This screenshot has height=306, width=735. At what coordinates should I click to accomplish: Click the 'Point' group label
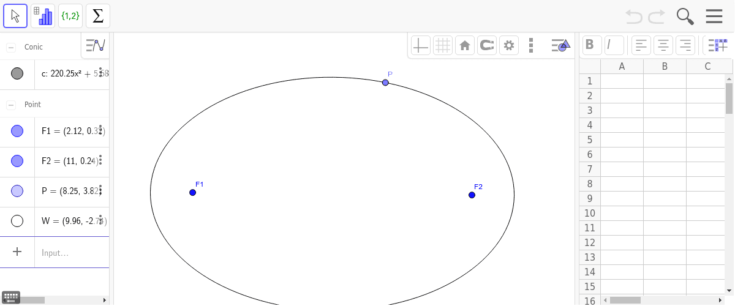point(32,105)
